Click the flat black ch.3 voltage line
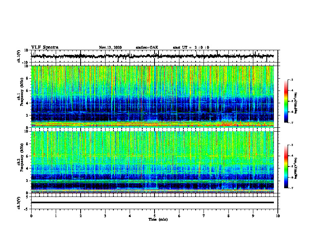Image resolution: width=313 pixels, height=242 pixels. click(x=153, y=202)
